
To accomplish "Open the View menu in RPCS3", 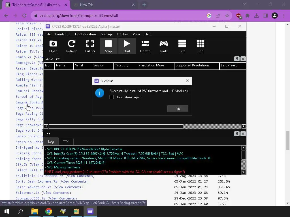I will pos(136,34).
